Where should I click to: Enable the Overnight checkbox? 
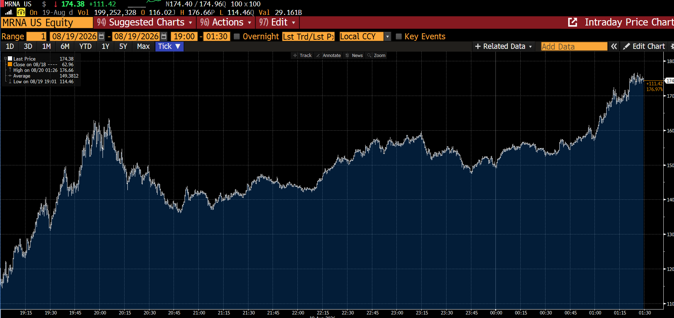click(237, 36)
